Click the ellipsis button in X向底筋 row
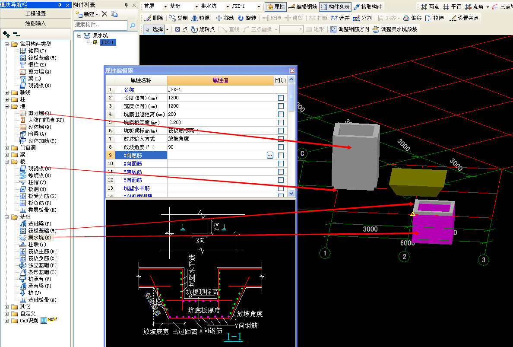Viewport: 513px width, 347px height. [270, 155]
